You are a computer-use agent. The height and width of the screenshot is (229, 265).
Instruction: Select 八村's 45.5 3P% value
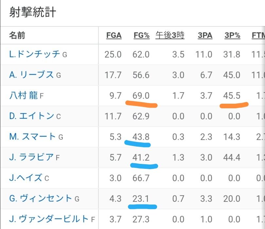(232, 96)
